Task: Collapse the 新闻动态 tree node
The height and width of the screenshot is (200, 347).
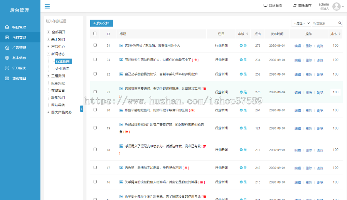Action: [48, 54]
